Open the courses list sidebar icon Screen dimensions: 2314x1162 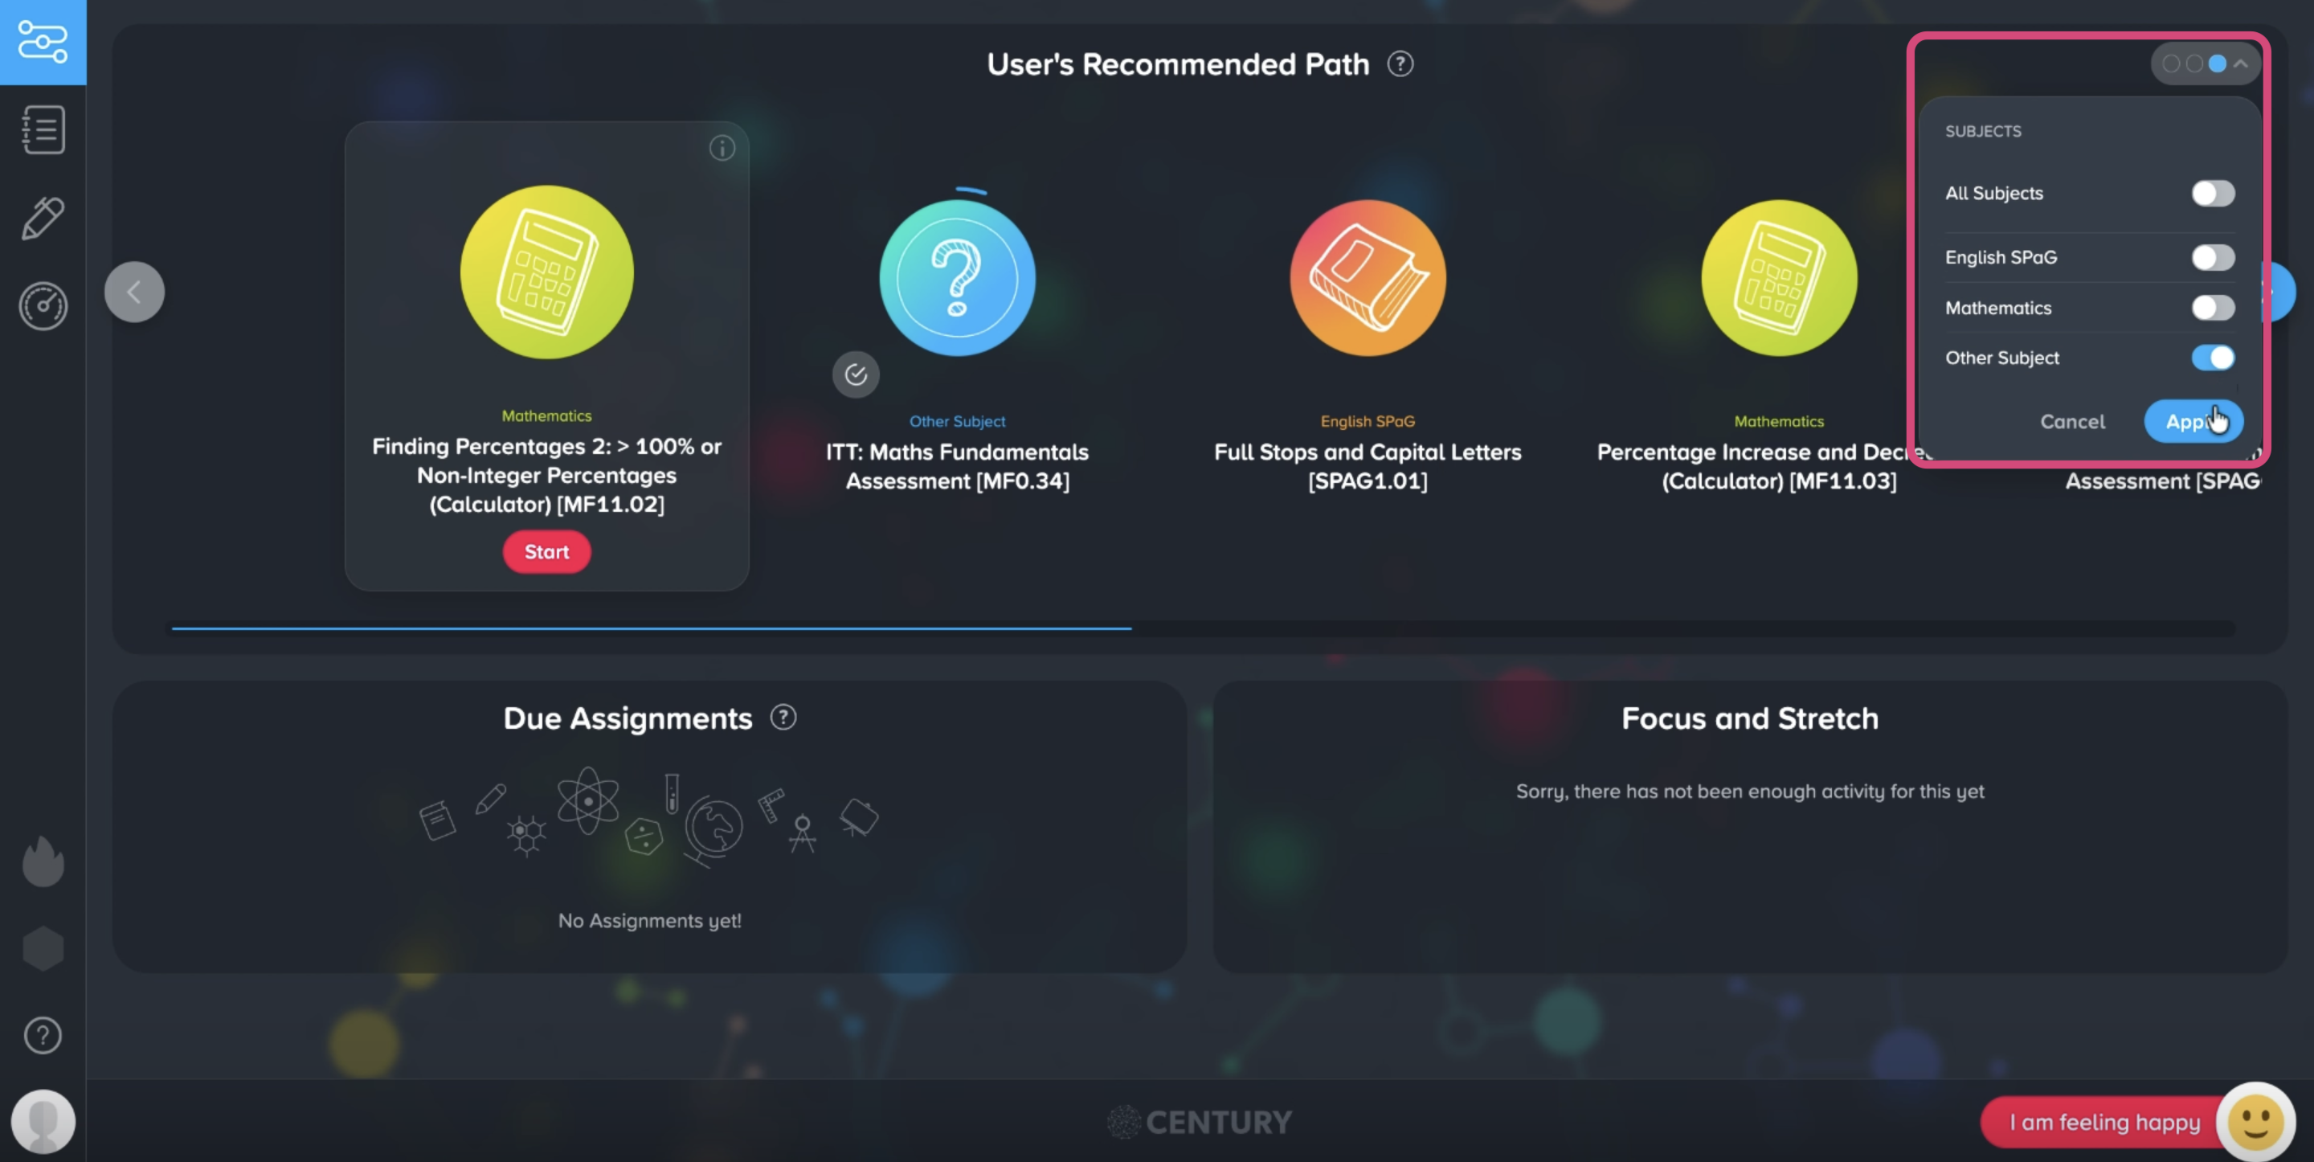point(43,130)
